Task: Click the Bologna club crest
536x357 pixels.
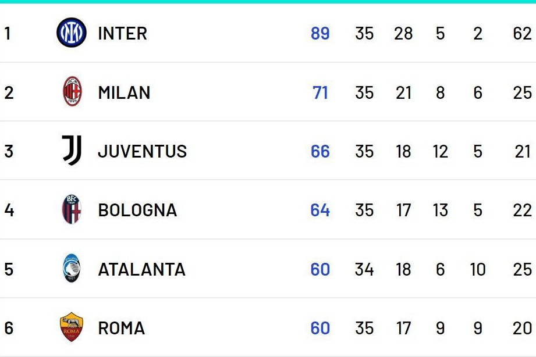Action: [72, 210]
